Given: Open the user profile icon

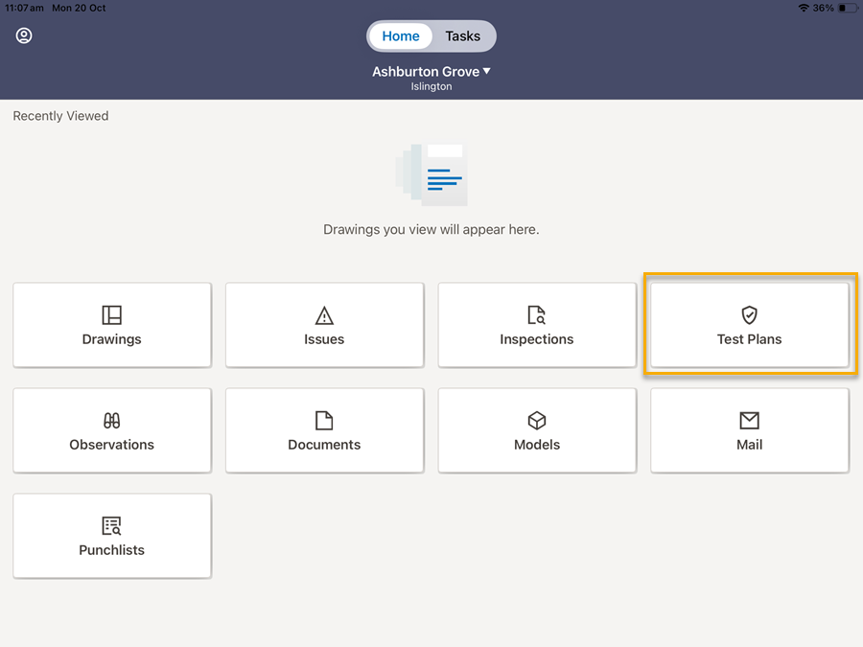Looking at the screenshot, I should pyautogui.click(x=24, y=35).
